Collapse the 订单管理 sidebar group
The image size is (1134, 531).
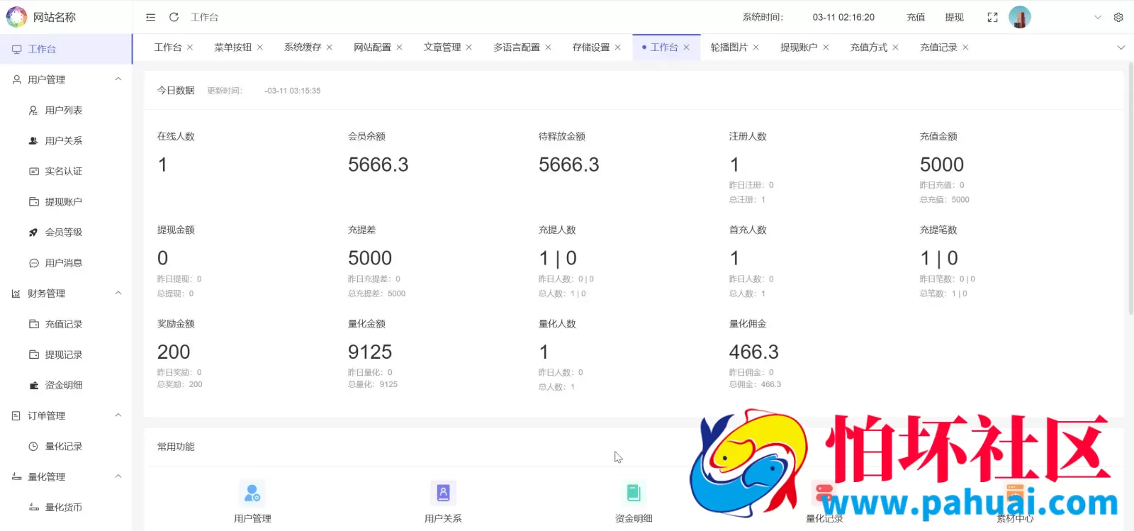point(66,415)
